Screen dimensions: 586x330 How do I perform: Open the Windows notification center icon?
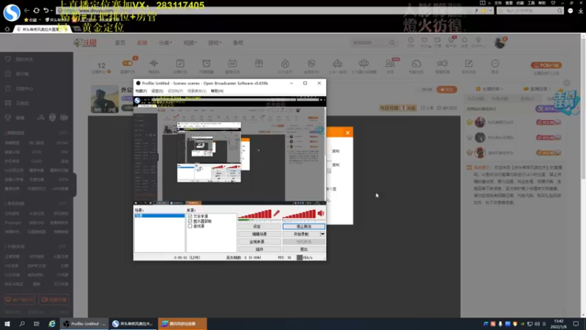click(x=576, y=323)
